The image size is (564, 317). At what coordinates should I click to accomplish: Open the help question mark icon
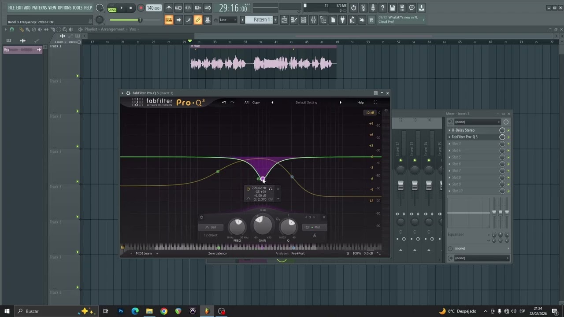click(382, 8)
